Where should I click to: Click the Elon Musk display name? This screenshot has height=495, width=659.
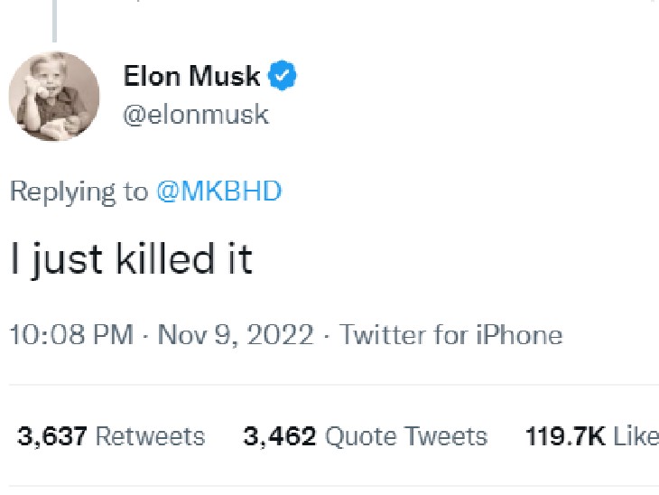pyautogui.click(x=191, y=77)
